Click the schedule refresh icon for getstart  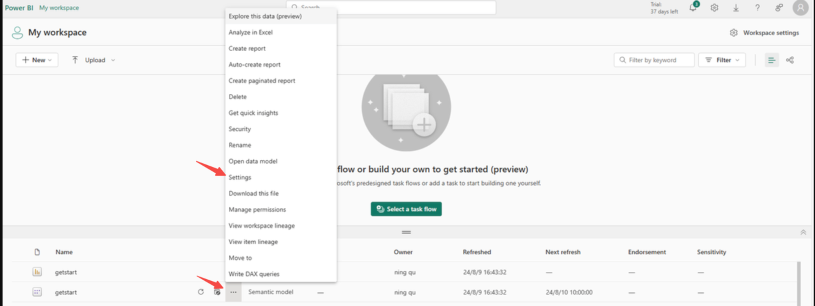(x=217, y=292)
